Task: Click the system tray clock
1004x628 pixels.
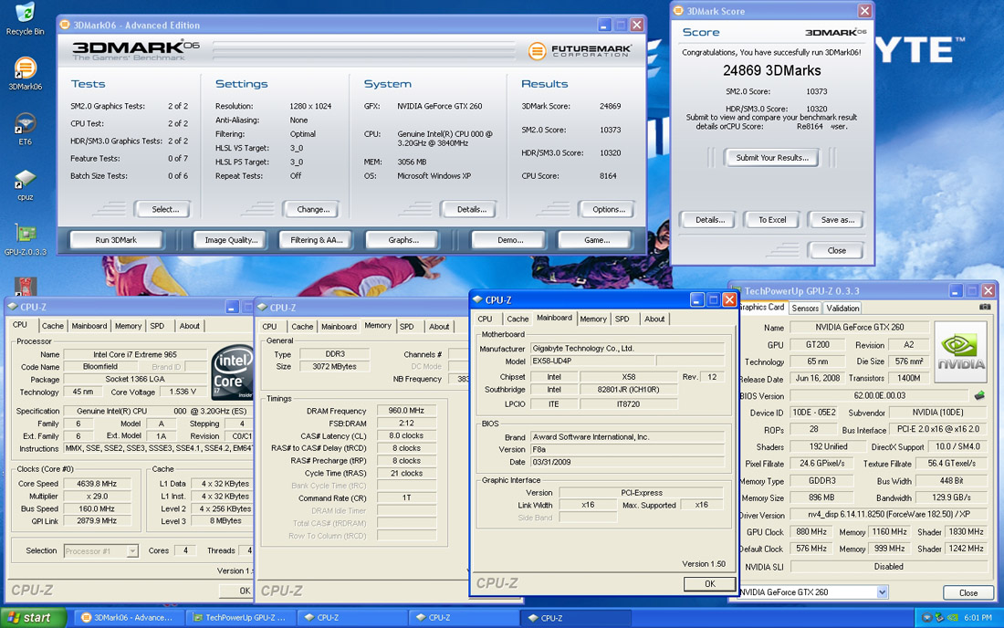Action: [978, 618]
